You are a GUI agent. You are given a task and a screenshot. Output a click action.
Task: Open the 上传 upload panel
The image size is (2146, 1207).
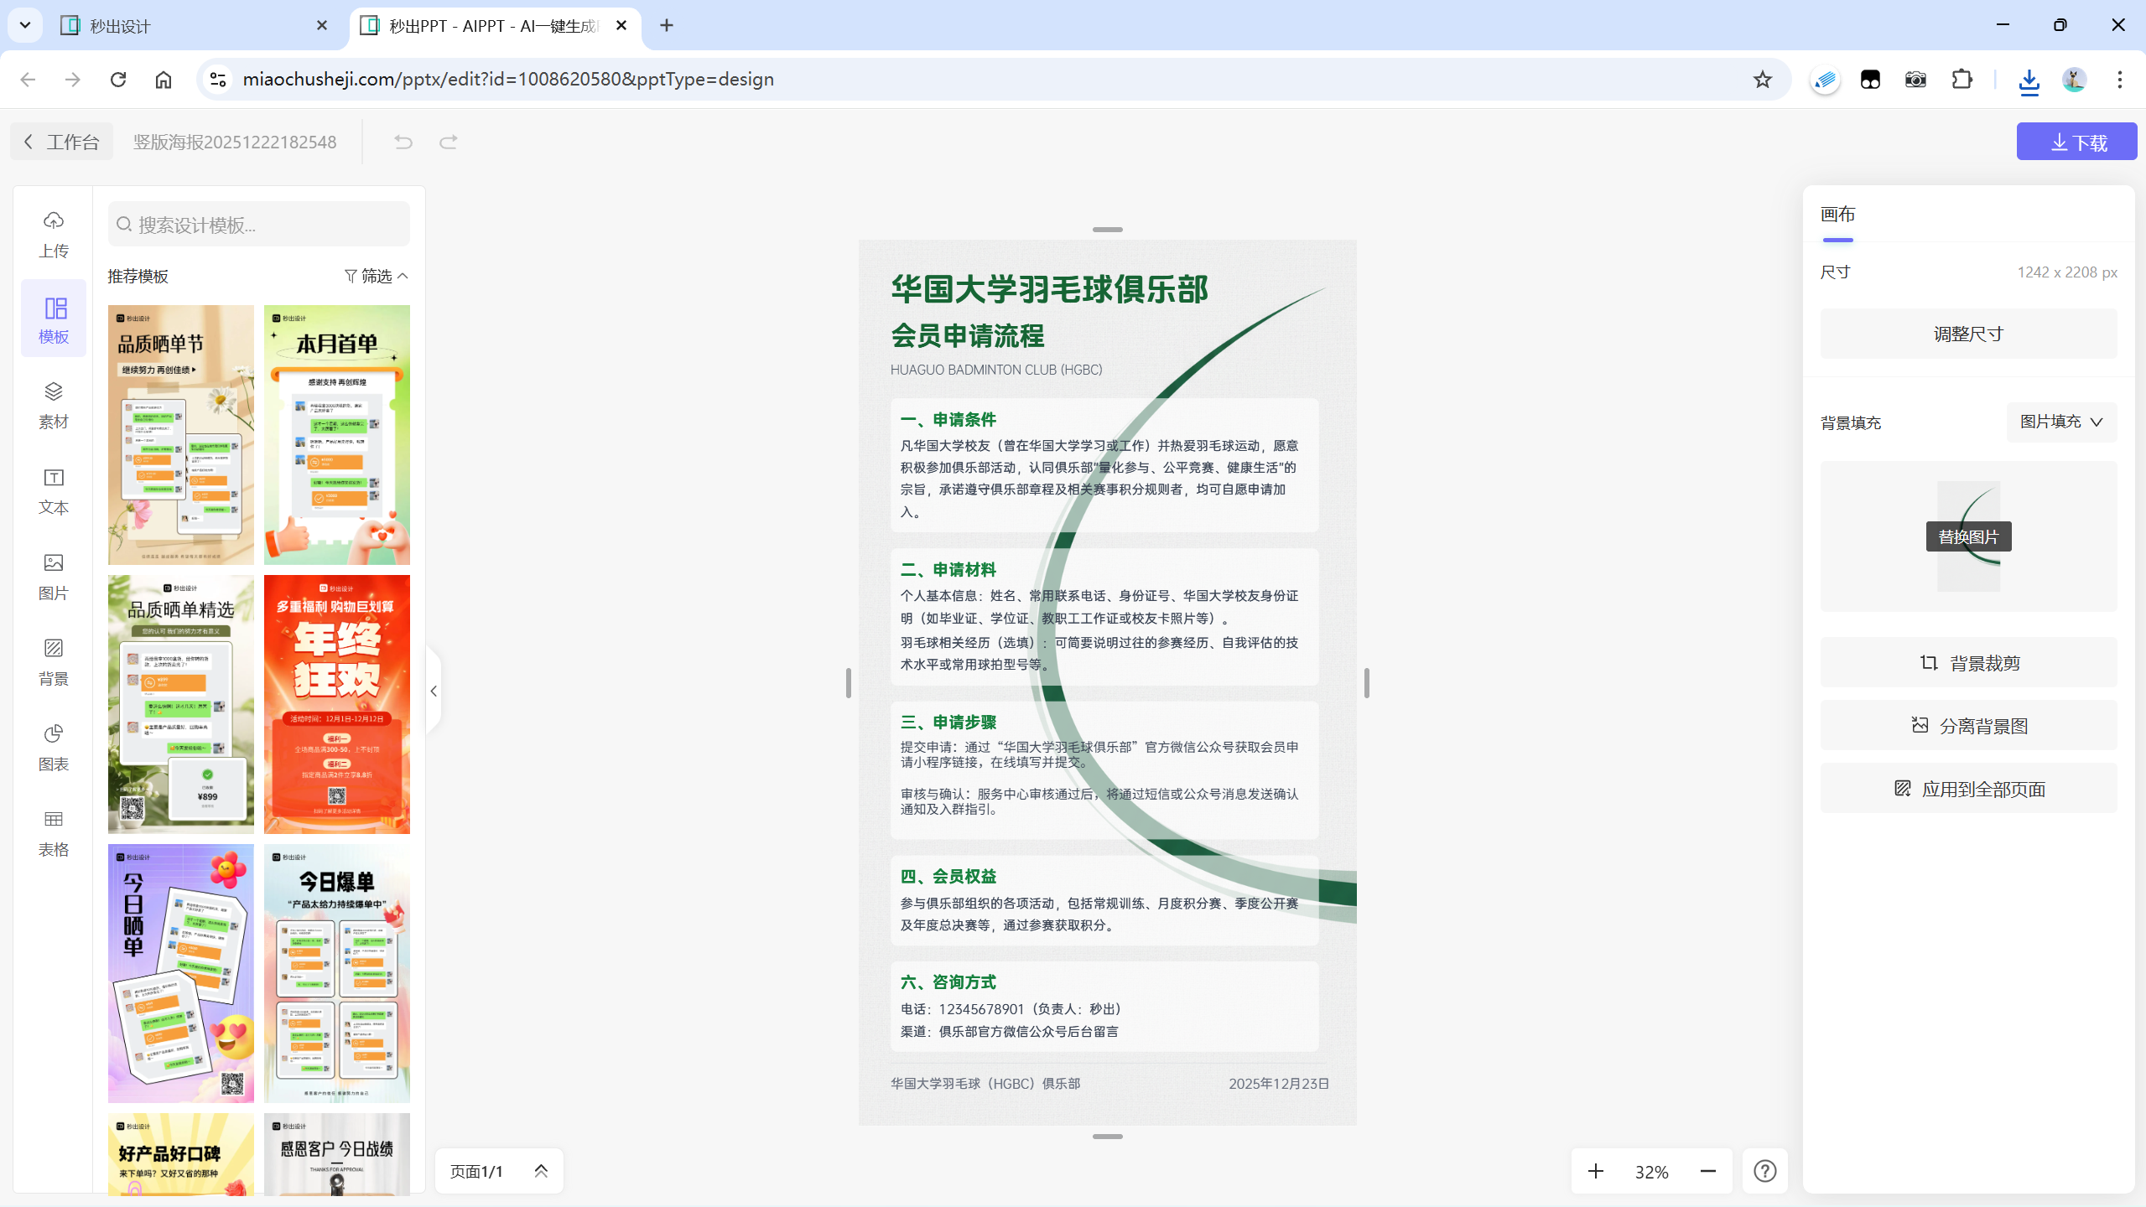(x=54, y=234)
